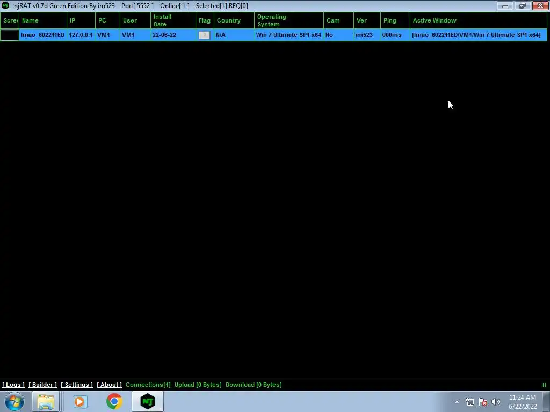The width and height of the screenshot is (550, 412).
Task: Click the Upload [0 Bytes] status text
Action: click(x=198, y=385)
